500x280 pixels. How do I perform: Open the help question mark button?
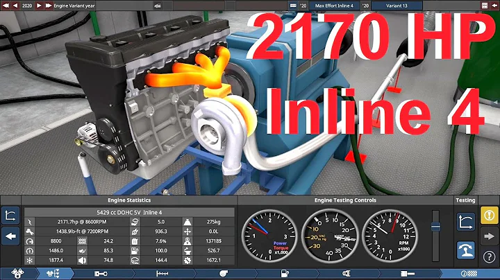point(489,256)
